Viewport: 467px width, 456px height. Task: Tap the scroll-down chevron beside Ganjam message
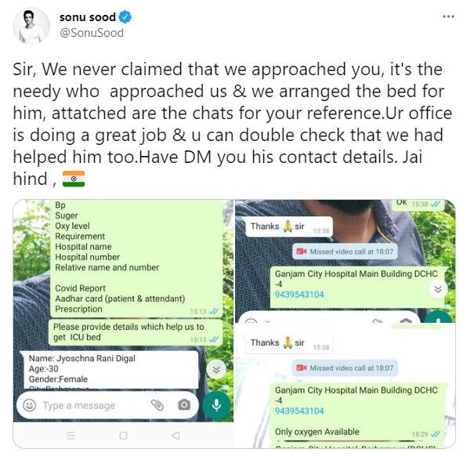(438, 289)
